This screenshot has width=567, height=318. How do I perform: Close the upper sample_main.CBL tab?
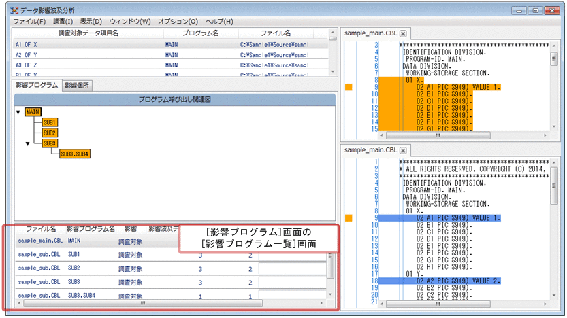tap(403, 33)
